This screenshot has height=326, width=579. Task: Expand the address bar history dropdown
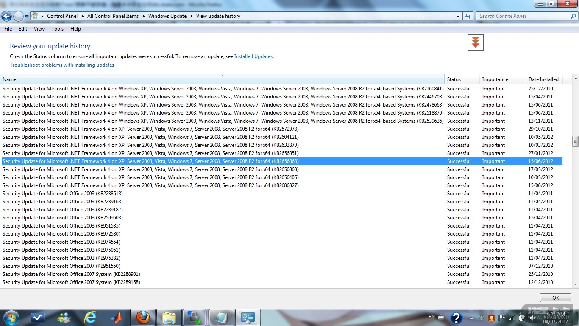459,16
